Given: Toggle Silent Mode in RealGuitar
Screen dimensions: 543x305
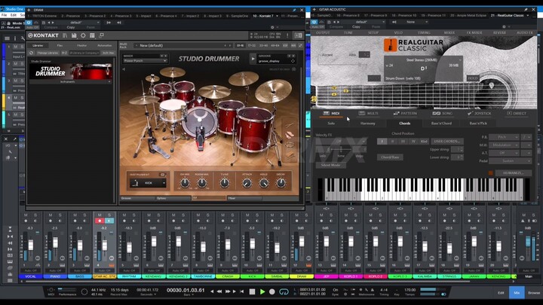Looking at the screenshot, I should 330,165.
